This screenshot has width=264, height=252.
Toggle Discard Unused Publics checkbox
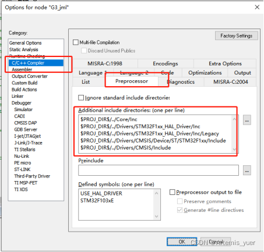(x=84, y=51)
